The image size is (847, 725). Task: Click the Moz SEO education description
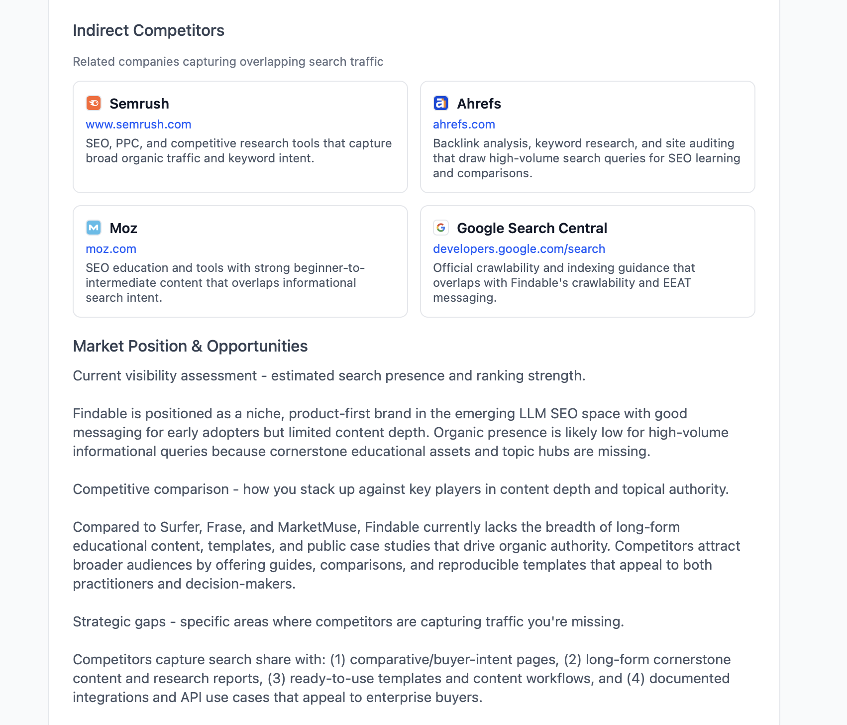pyautogui.click(x=225, y=283)
